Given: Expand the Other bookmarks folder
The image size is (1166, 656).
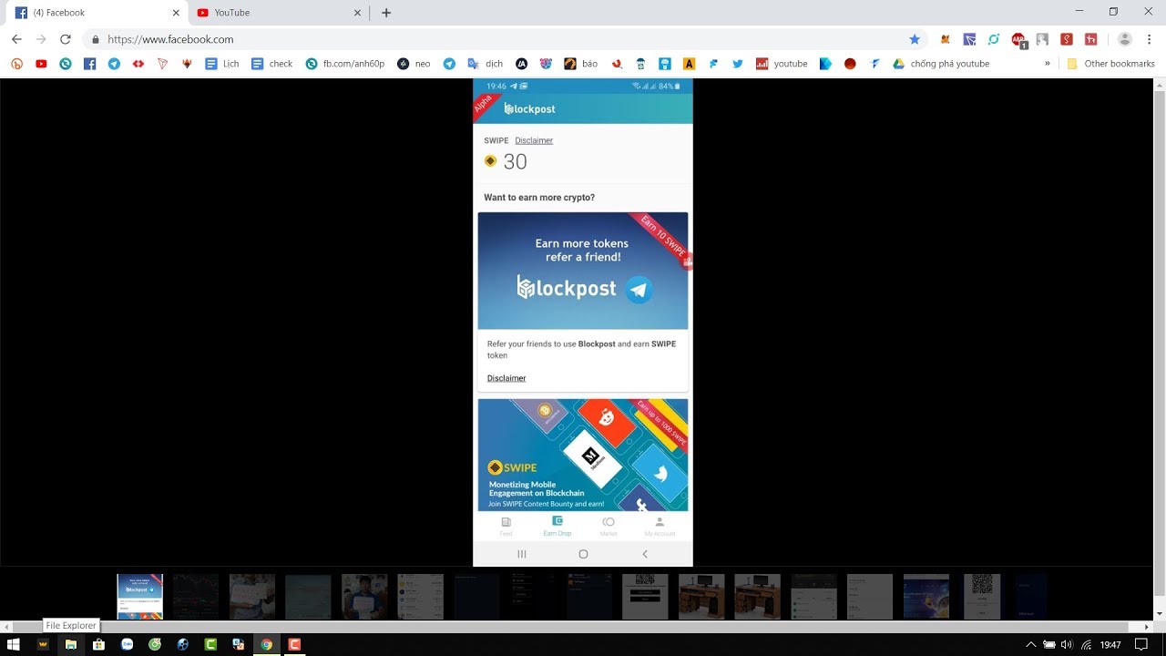Looking at the screenshot, I should [x=1110, y=64].
